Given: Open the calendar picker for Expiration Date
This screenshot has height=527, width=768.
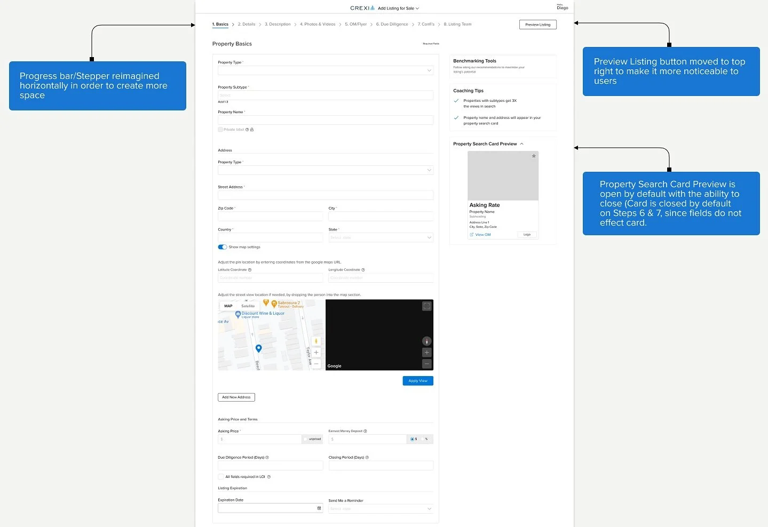Looking at the screenshot, I should pyautogui.click(x=319, y=508).
